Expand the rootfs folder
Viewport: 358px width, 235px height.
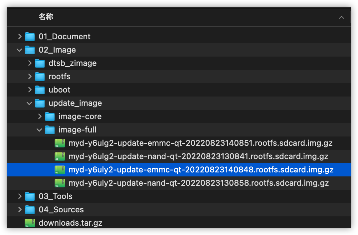[x=30, y=77]
